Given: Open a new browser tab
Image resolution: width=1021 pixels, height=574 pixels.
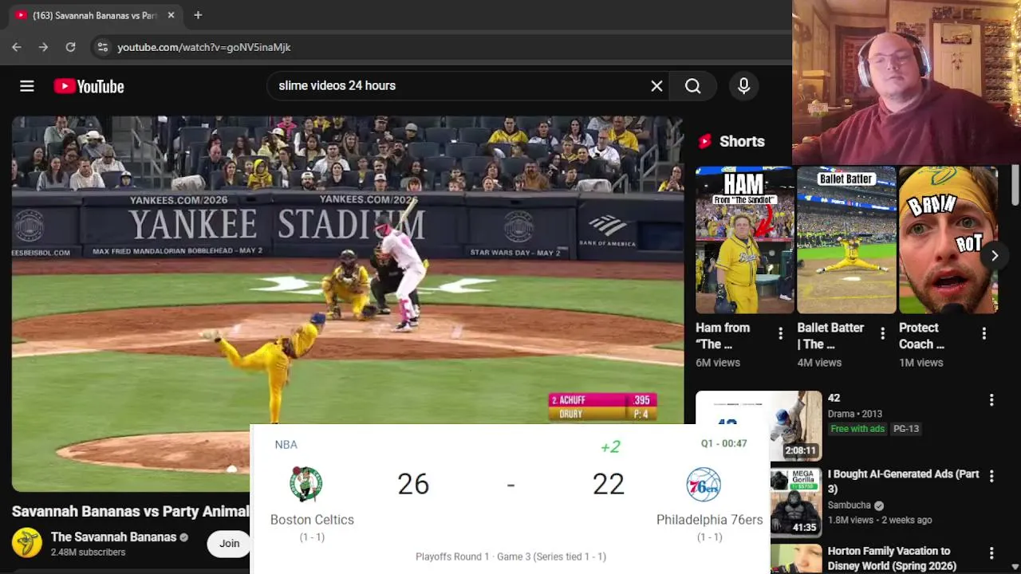Looking at the screenshot, I should pos(198,15).
